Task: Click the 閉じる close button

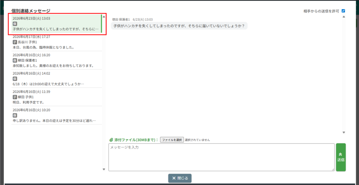Action: tap(180, 178)
